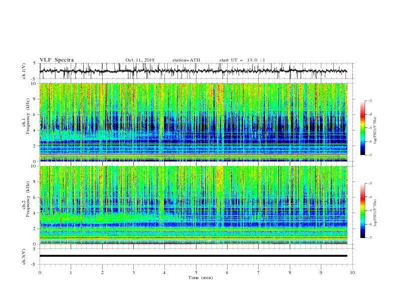
Task: Click the ch.1(V) waveform trace panel
Action: coord(196,71)
